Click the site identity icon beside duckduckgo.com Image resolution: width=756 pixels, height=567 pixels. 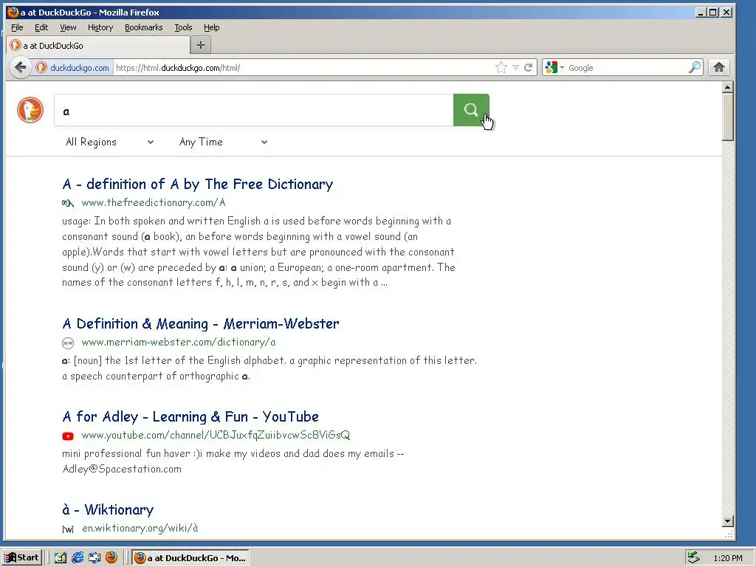tap(41, 67)
